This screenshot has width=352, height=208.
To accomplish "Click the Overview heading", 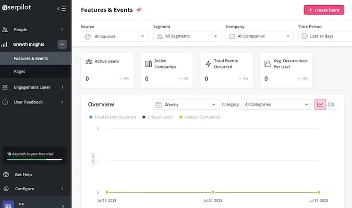I will [x=101, y=105].
